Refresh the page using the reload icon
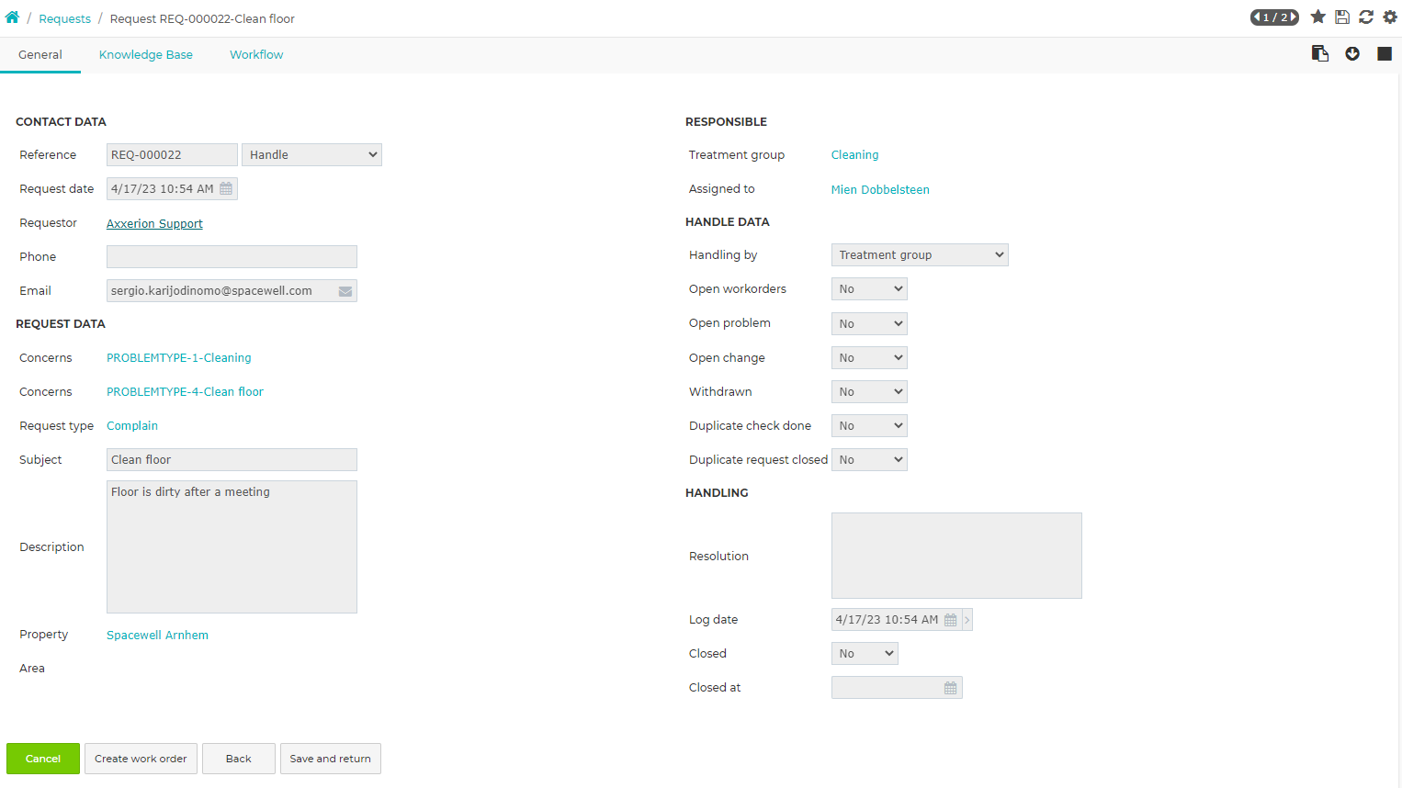The height and width of the screenshot is (788, 1402). click(1366, 17)
